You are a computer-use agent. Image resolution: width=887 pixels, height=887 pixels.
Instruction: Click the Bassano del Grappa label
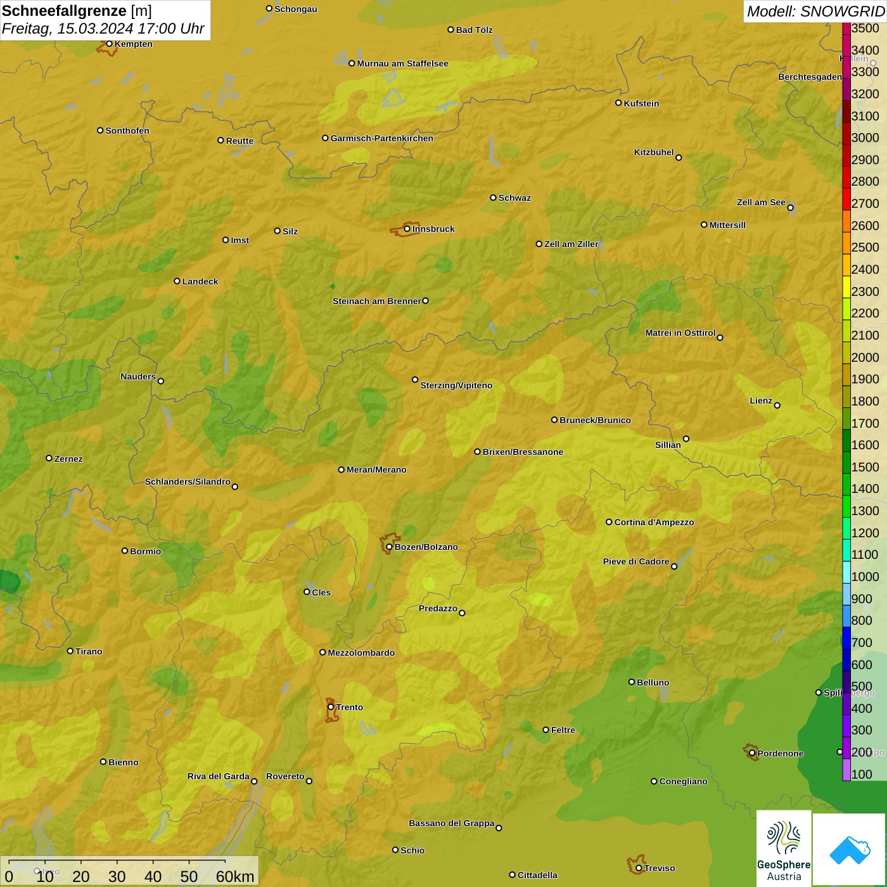pos(452,823)
